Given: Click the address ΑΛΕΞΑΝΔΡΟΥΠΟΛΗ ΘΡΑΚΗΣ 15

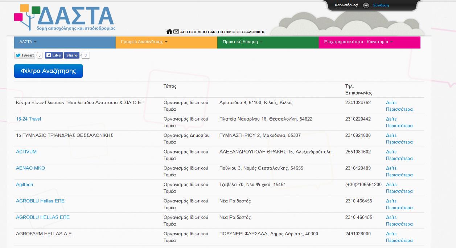Looking at the screenshot, I should (x=275, y=152).
